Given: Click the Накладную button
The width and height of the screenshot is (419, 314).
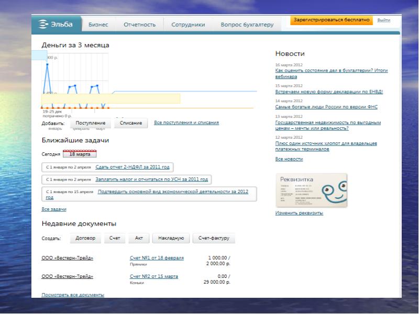Looking at the screenshot, I should [x=170, y=238].
